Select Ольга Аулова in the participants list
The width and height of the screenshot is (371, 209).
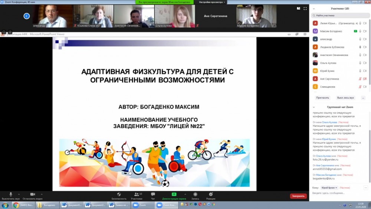328,63
